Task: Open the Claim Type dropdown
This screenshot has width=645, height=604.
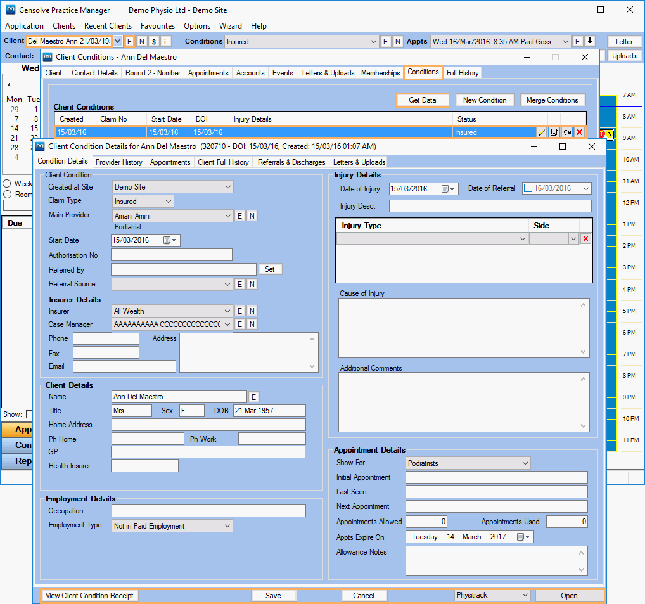Action: point(143,202)
